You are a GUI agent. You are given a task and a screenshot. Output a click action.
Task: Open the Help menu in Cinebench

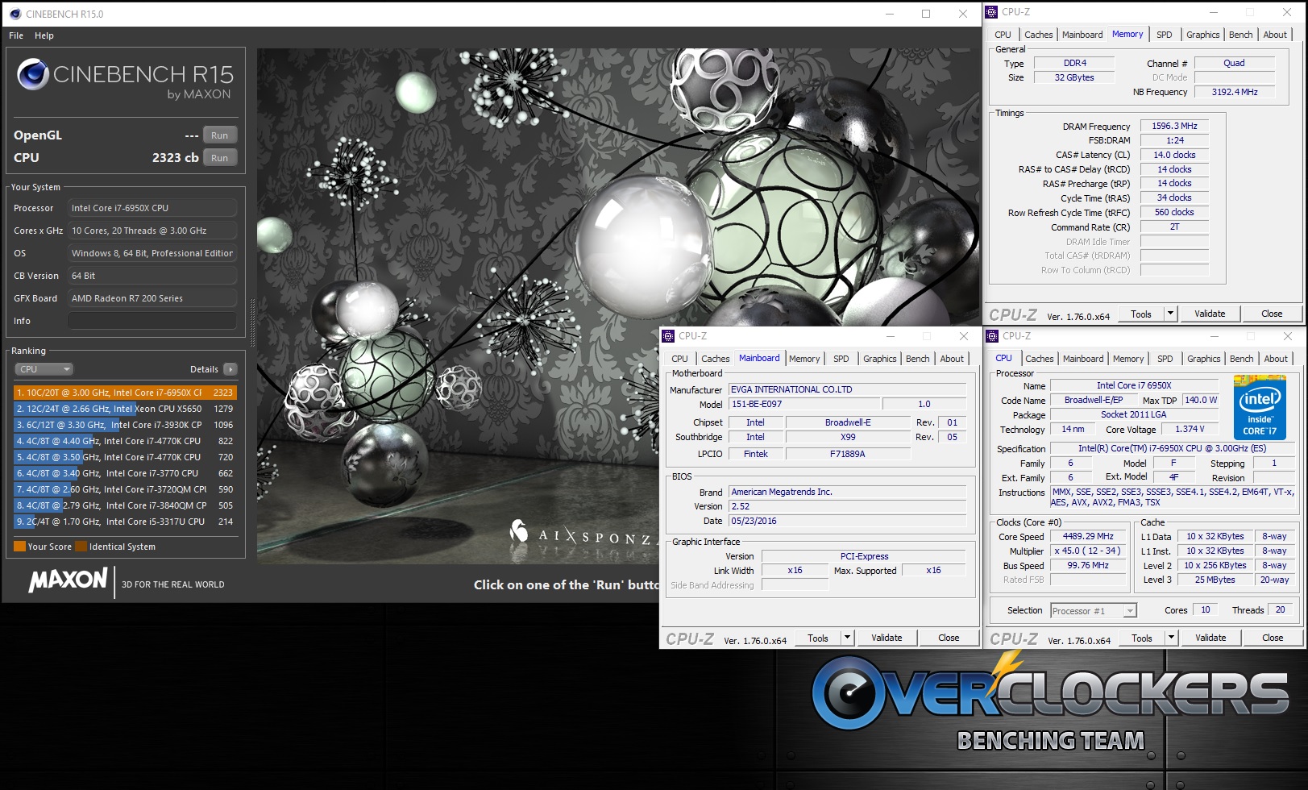(x=44, y=35)
